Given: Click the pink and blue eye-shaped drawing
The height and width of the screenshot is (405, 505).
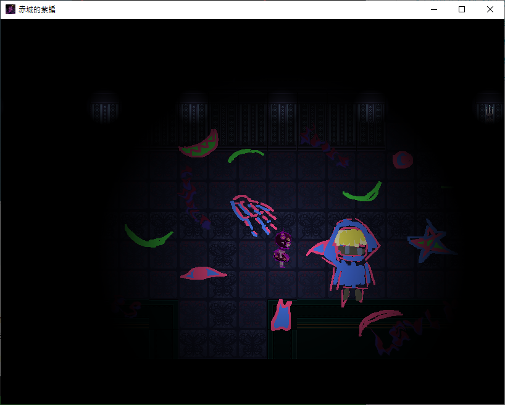Looking at the screenshot, I should pyautogui.click(x=204, y=273).
